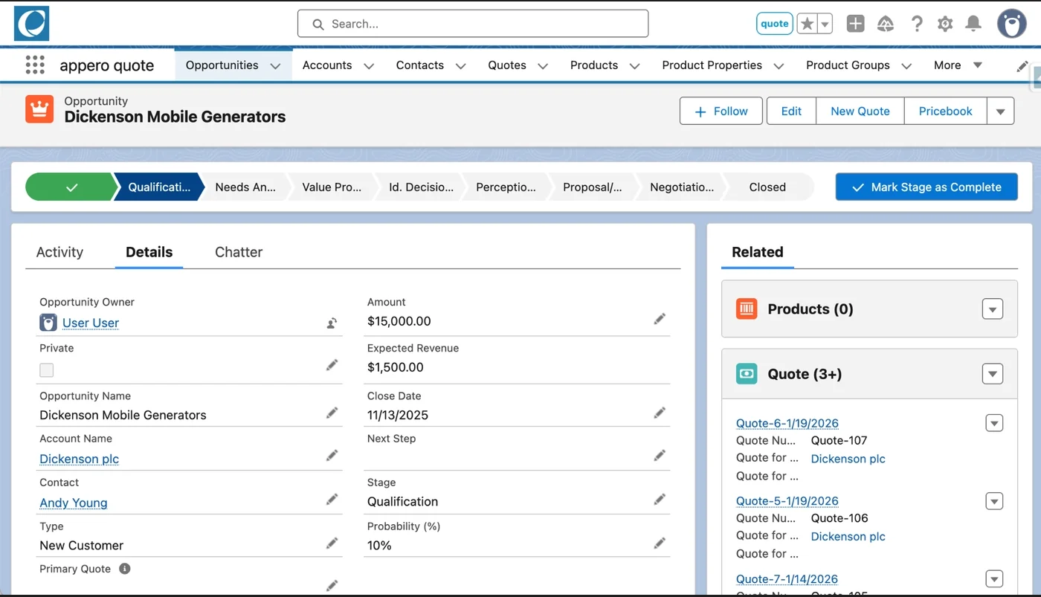The width and height of the screenshot is (1041, 597).
Task: Click the favorites star icon
Action: pos(807,24)
